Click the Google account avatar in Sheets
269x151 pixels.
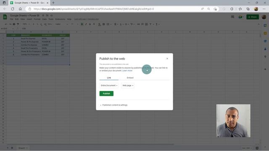pyautogui.click(x=264, y=17)
